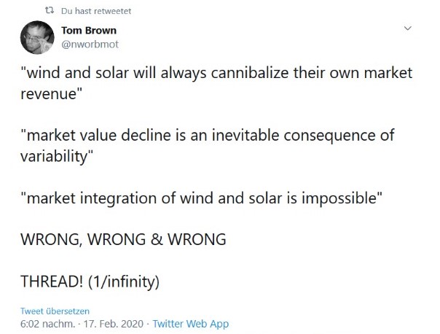
Task: Expand the tweet options chevron
Action: coord(407,28)
